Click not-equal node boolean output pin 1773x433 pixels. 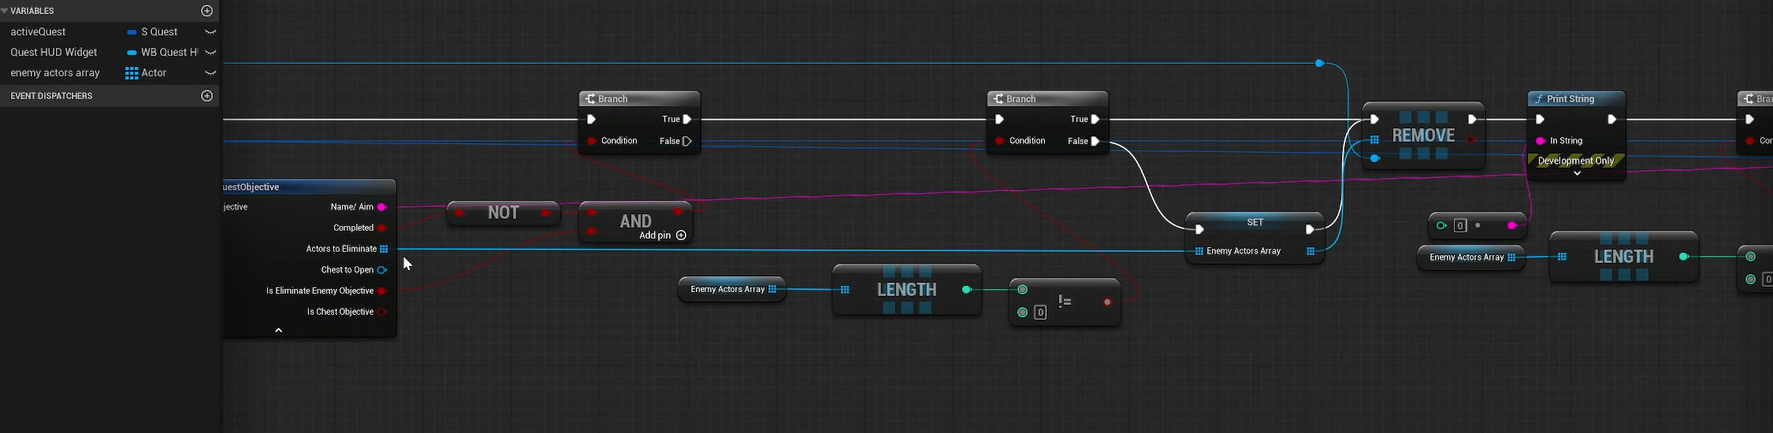click(1108, 302)
